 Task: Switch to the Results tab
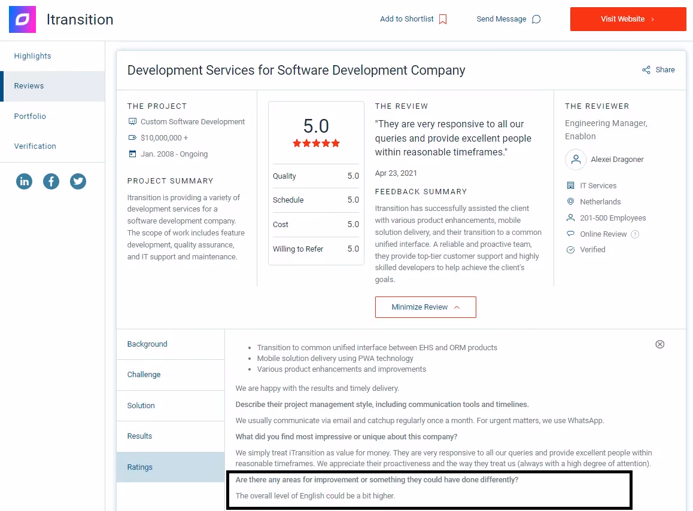click(171, 436)
